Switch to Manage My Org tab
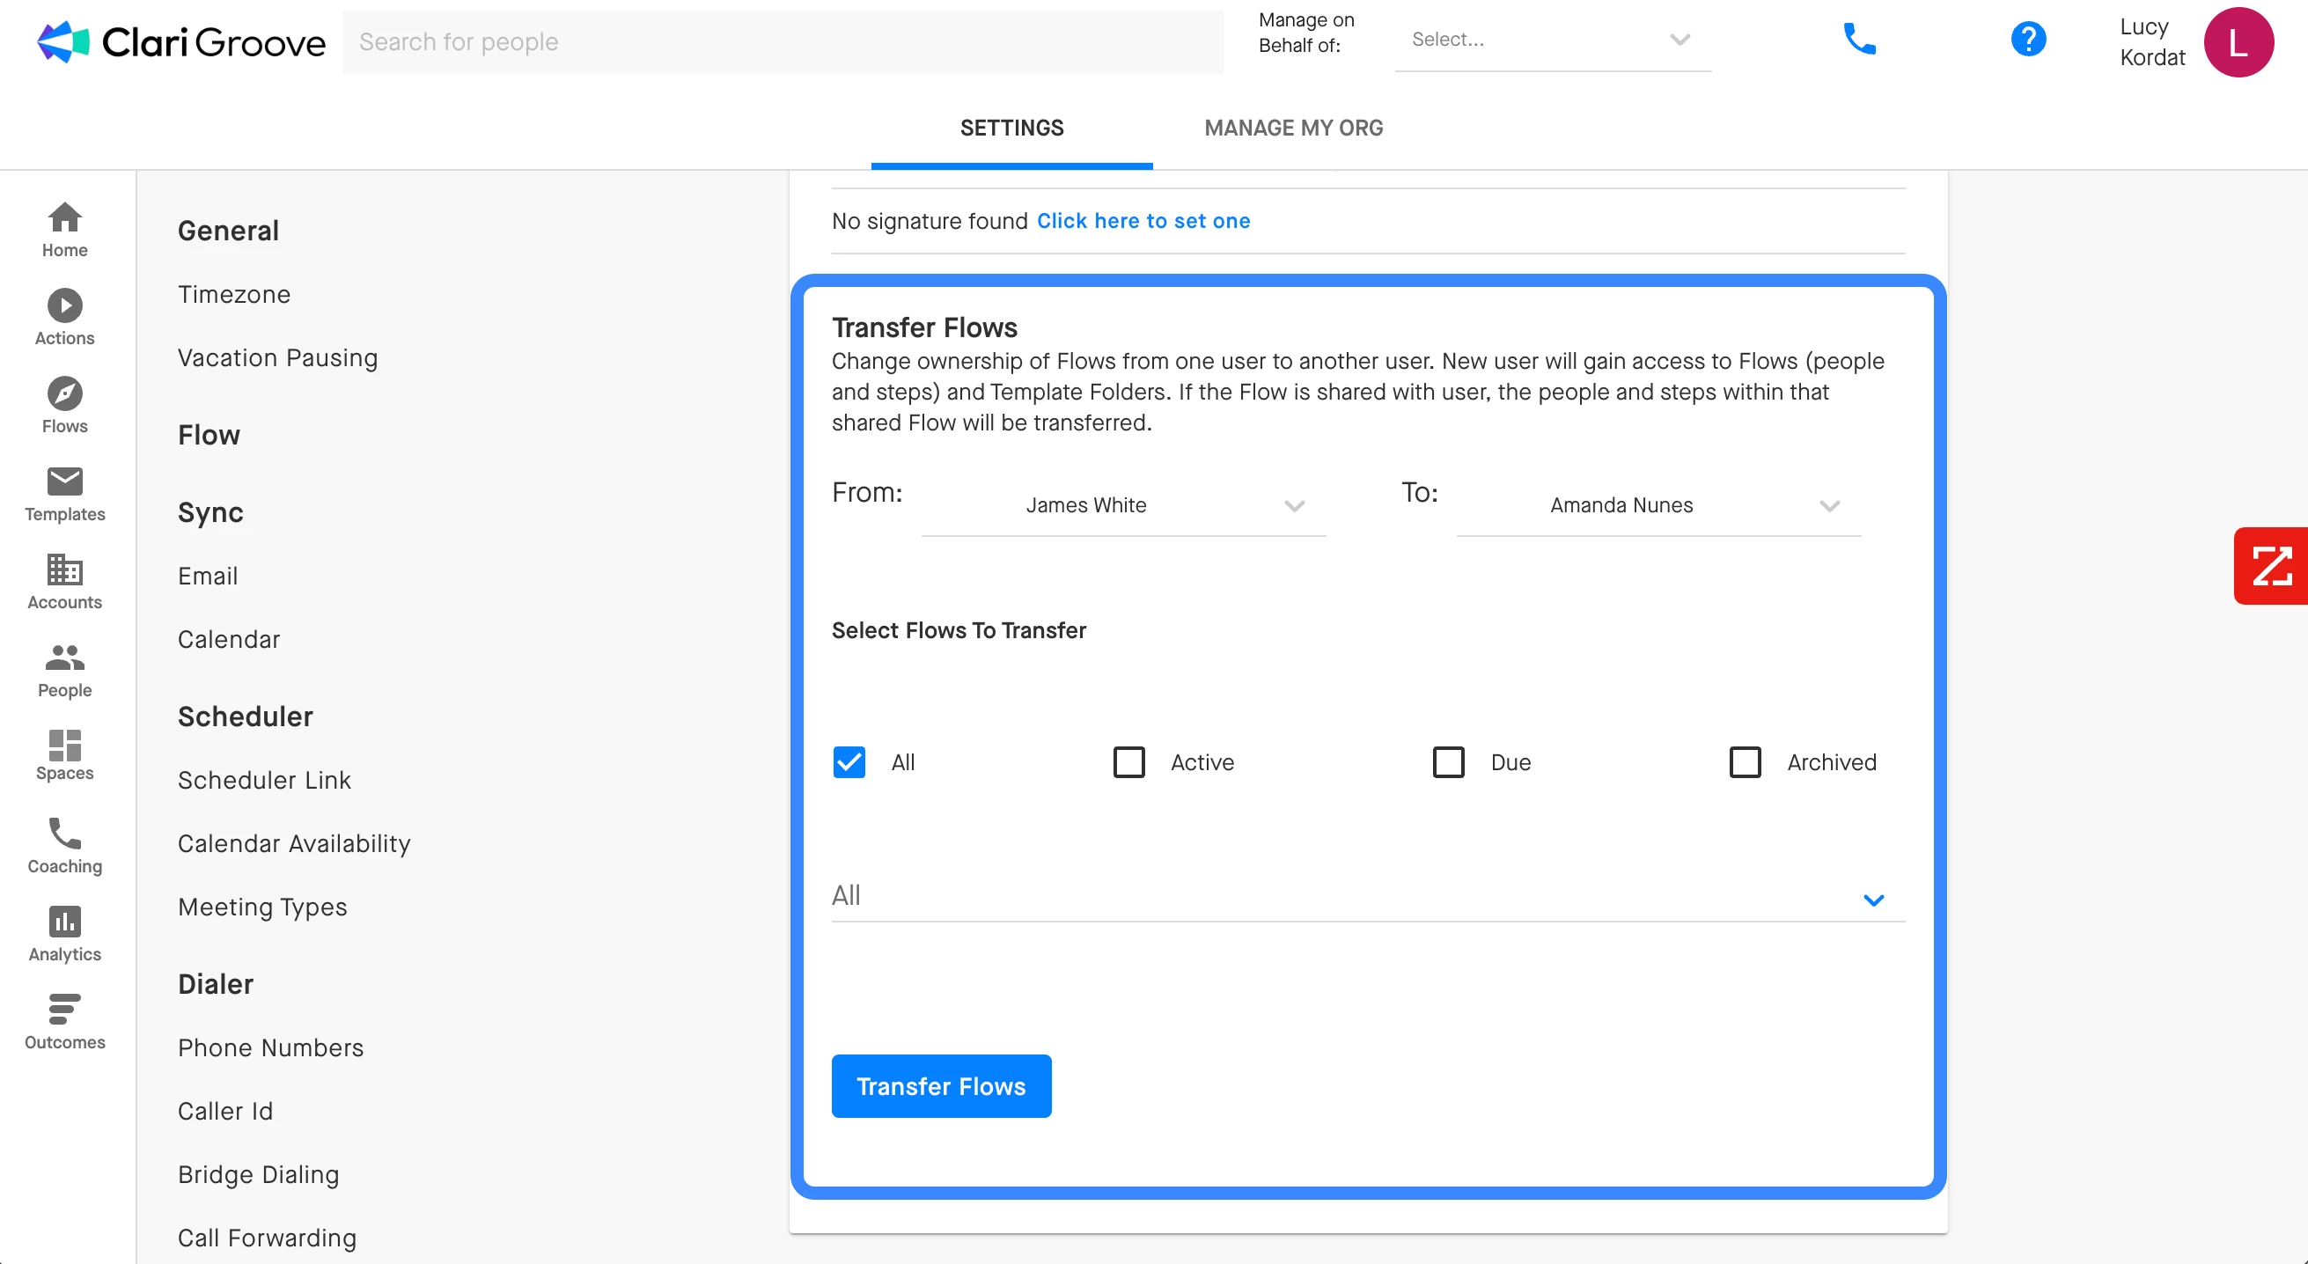This screenshot has width=2308, height=1264. [x=1293, y=129]
